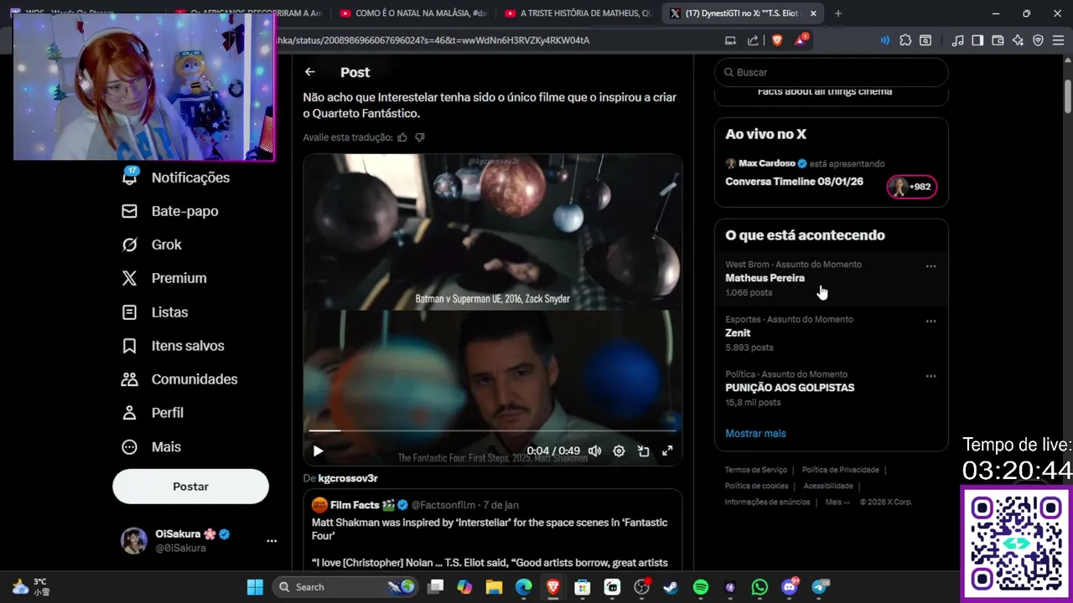Open the Zenit trending topic
1073x603 pixels.
click(738, 332)
